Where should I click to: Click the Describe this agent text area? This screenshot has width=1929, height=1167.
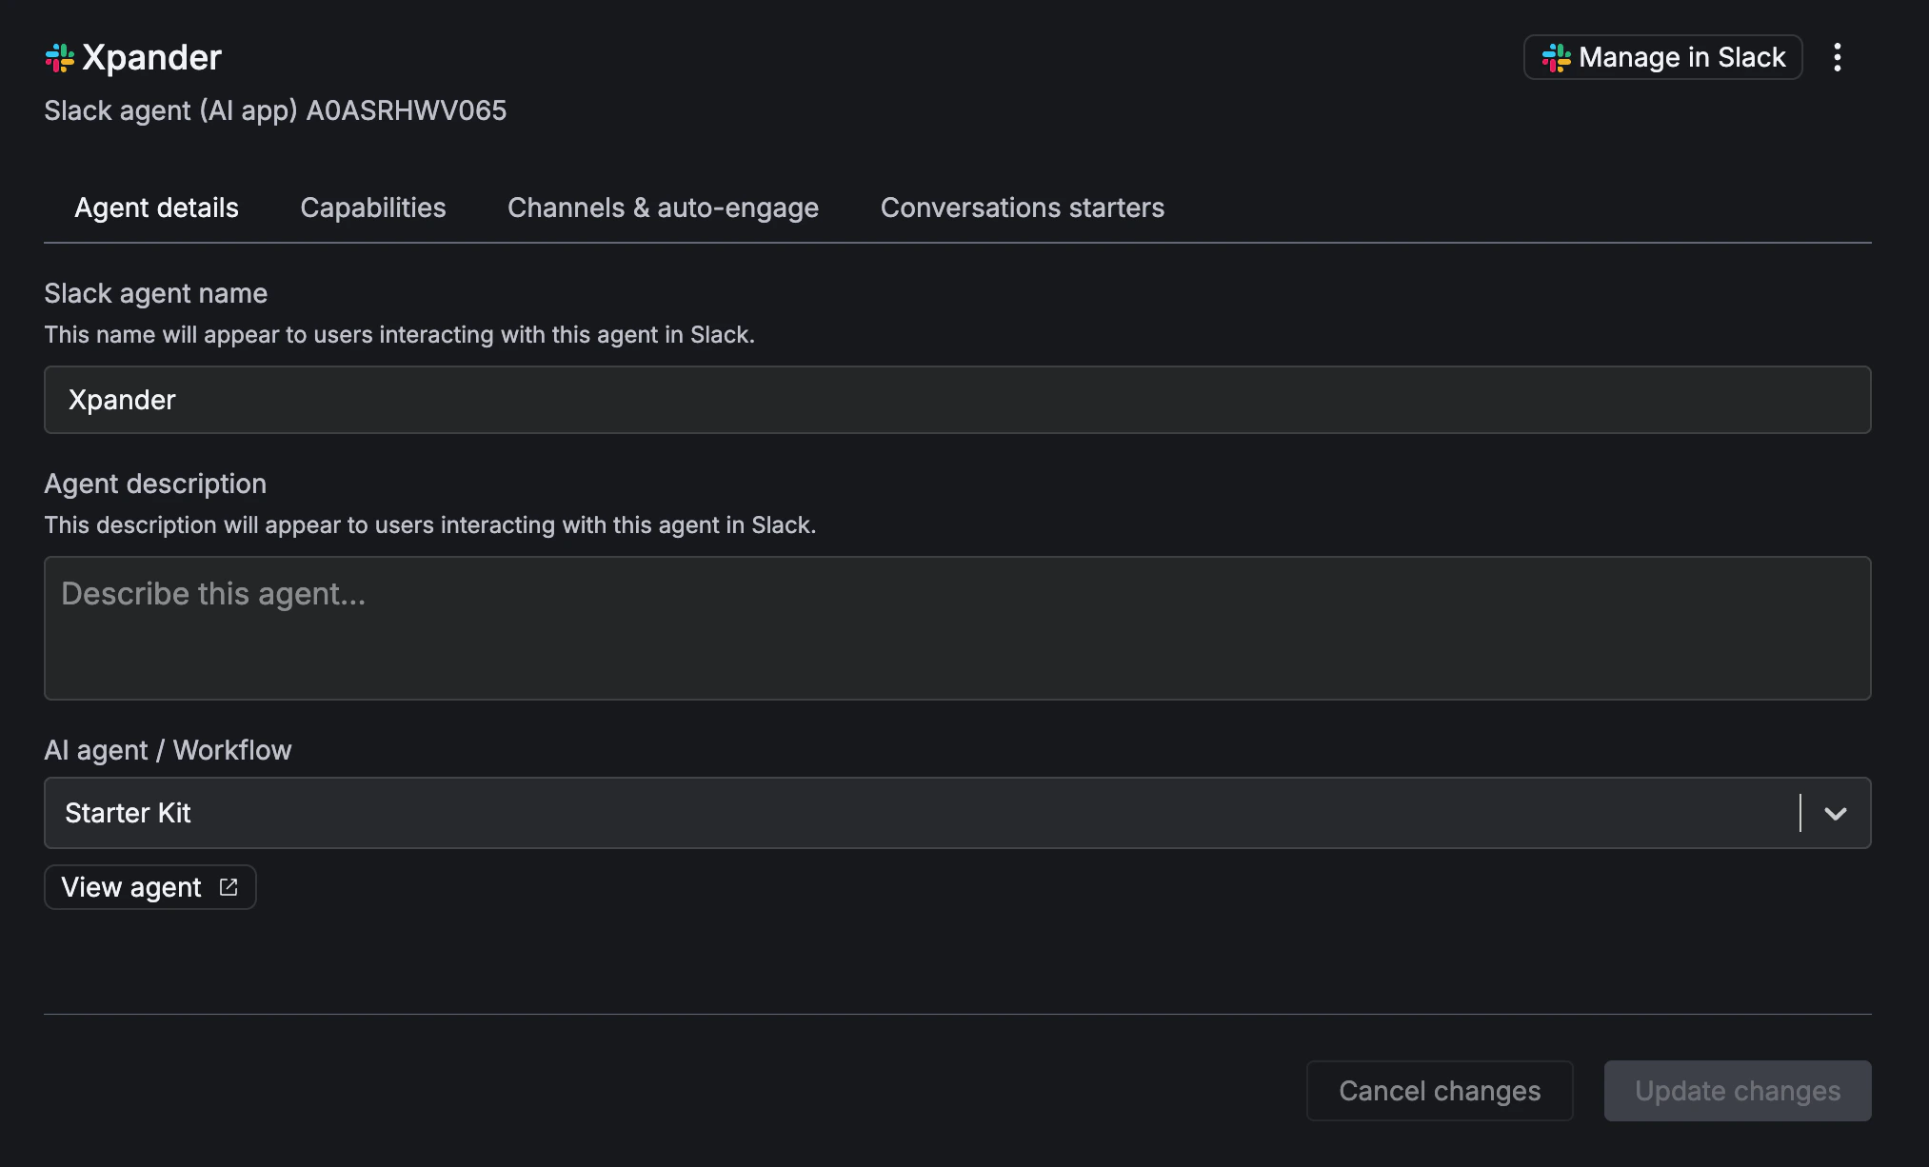click(x=957, y=628)
